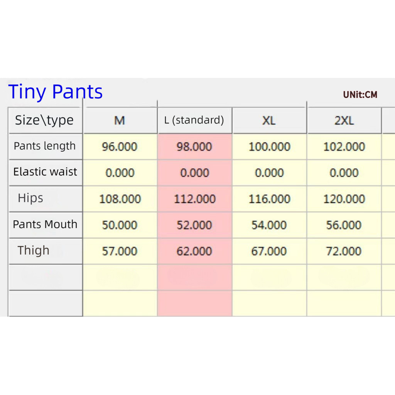Select the 2XL column header
The width and height of the screenshot is (395, 395).
(344, 121)
